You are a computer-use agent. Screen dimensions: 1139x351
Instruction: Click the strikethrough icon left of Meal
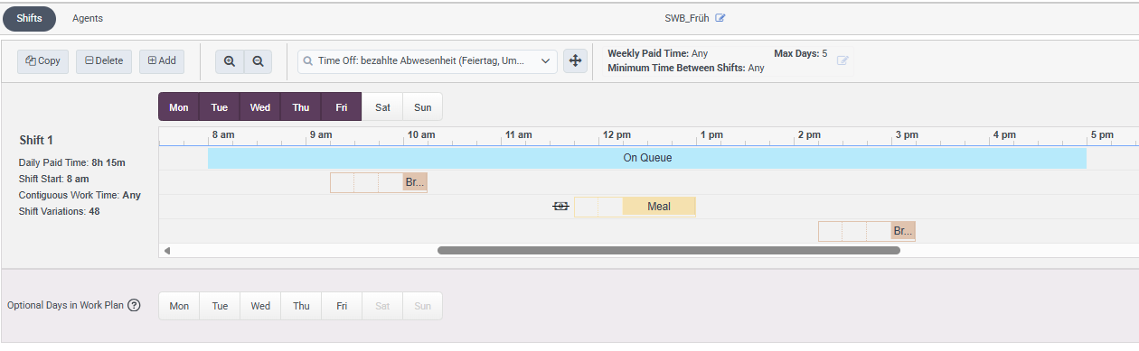coord(560,207)
